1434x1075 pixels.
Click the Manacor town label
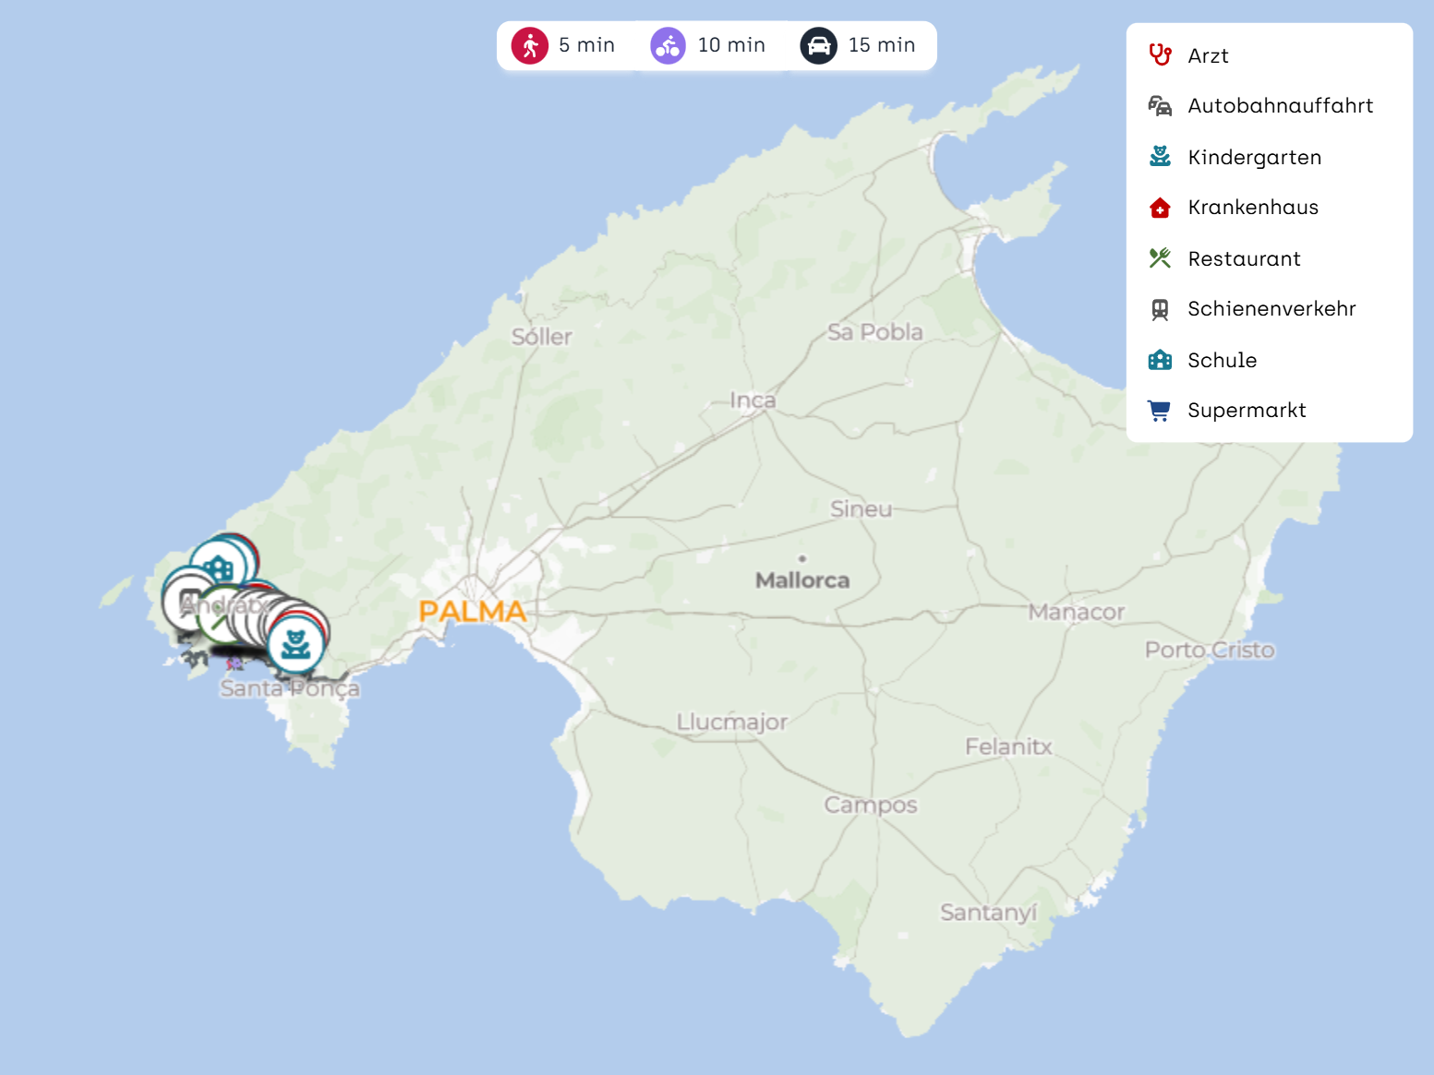pos(1076,612)
